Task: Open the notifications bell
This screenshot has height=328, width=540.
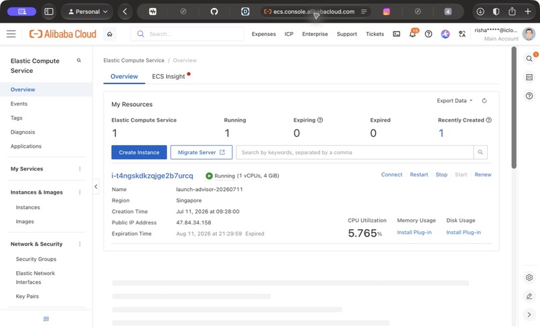Action: click(413, 33)
